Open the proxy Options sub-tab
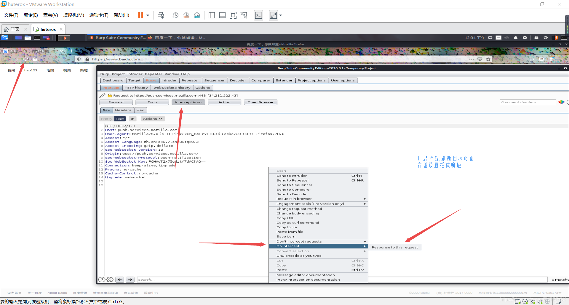 (x=202, y=88)
